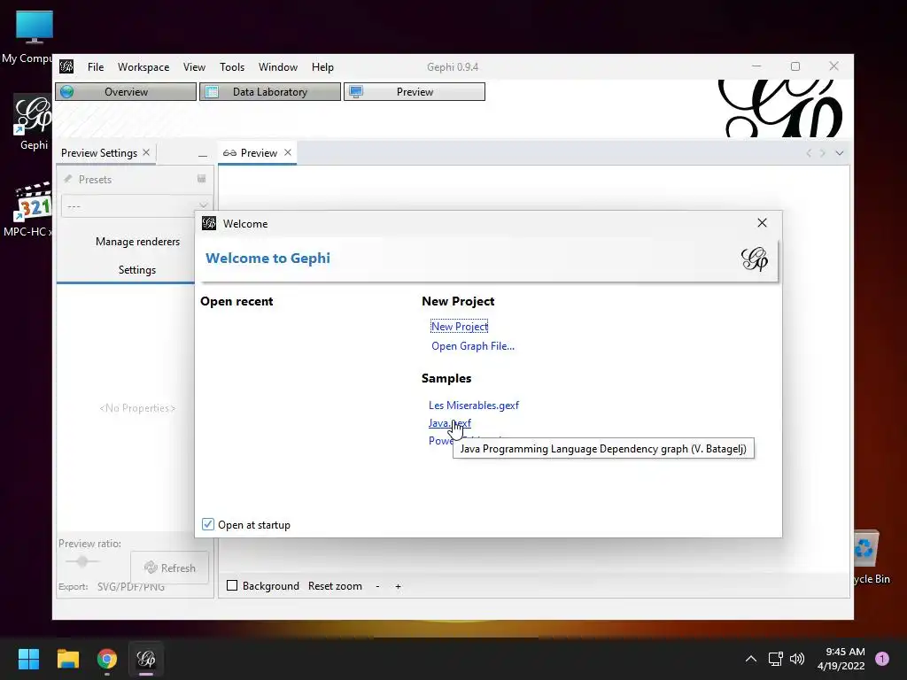Close the Preview tab
The width and height of the screenshot is (907, 680).
click(x=288, y=152)
